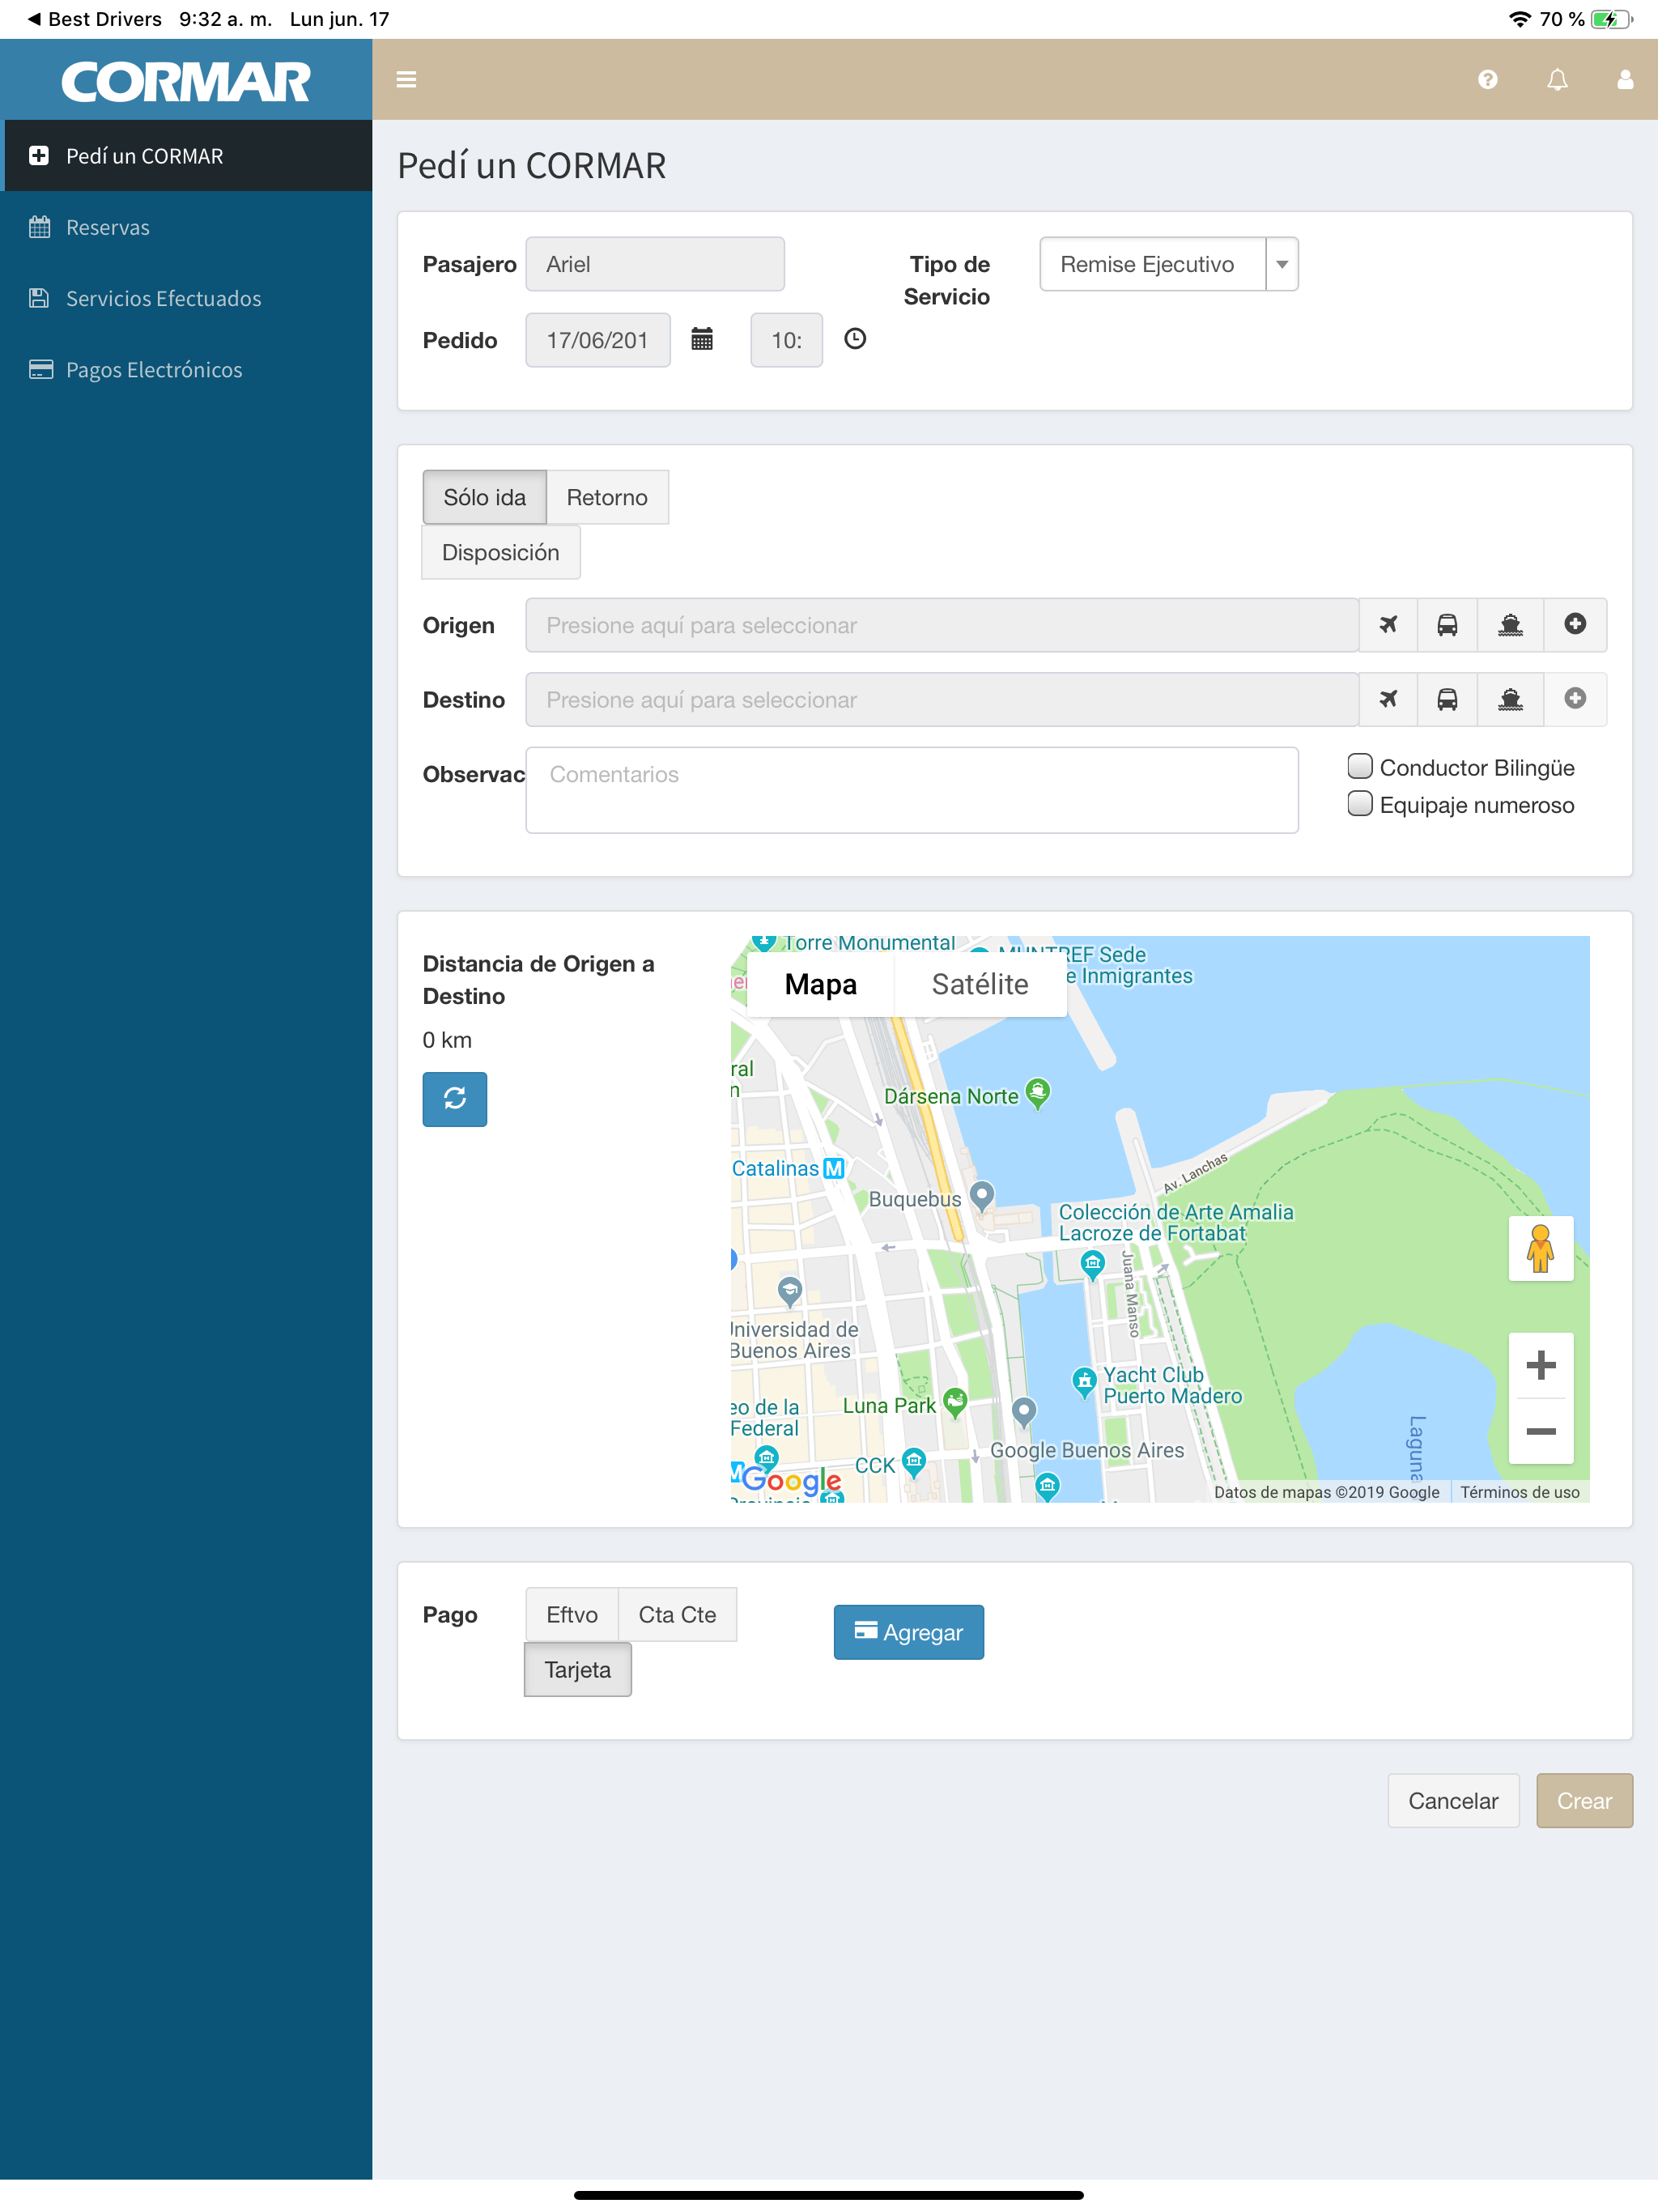Choose Cta Cte payment method

678,1614
